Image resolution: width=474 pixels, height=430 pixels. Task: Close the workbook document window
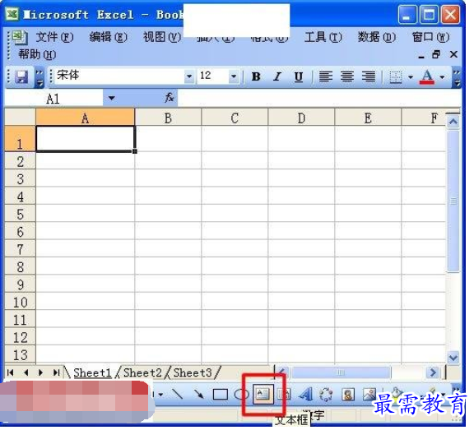453,54
